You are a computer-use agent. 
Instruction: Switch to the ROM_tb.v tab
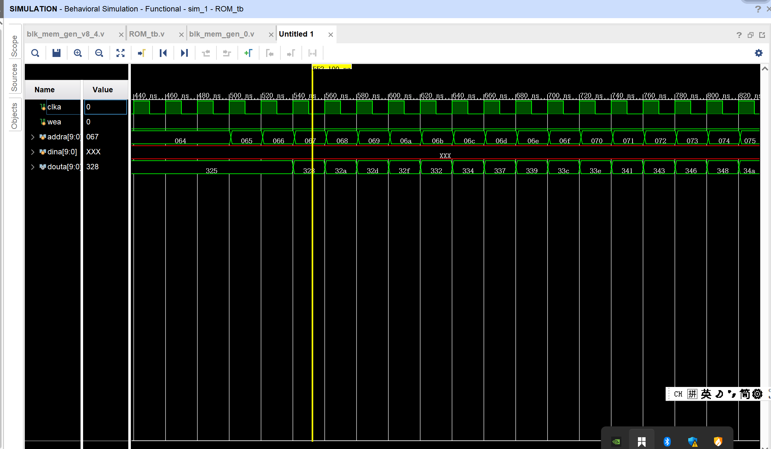(147, 34)
